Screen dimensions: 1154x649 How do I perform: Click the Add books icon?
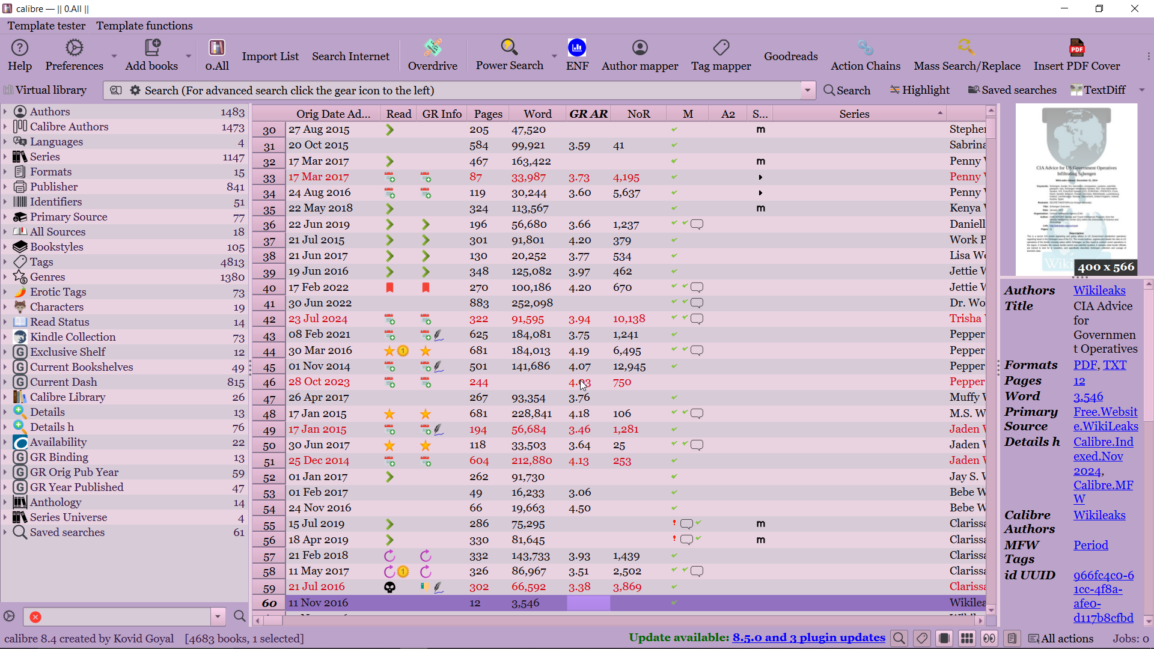pos(151,48)
